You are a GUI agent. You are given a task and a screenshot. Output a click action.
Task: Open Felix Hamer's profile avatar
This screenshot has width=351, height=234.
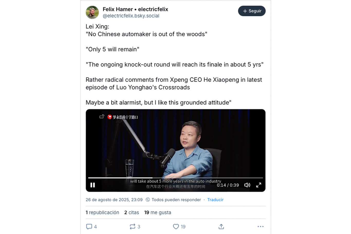92,12
